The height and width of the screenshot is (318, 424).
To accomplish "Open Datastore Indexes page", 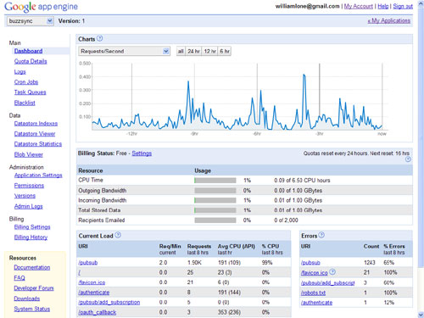I will [x=36, y=124].
